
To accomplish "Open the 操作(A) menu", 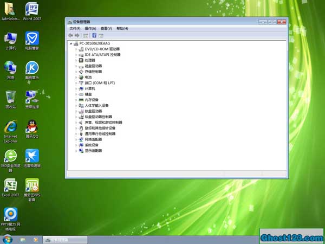I will (90, 28).
